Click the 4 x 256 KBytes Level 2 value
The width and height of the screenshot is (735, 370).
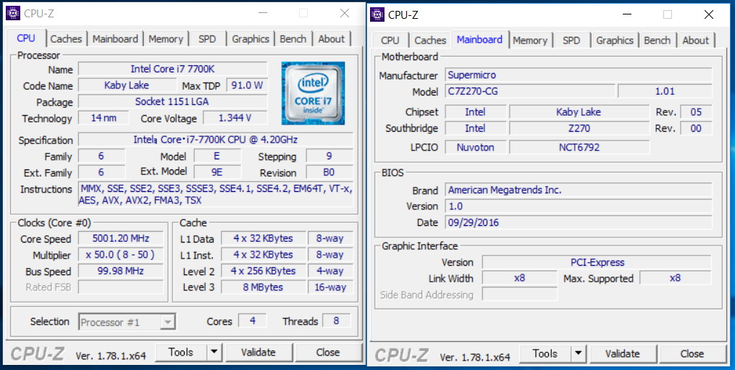coord(263,271)
